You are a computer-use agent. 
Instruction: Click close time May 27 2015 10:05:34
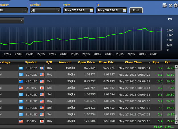click(134, 68)
